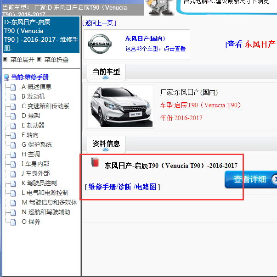This screenshot has width=277, height=277.
Task: Click the page icon beside L 电气和电源控制
Action: pos(13,193)
